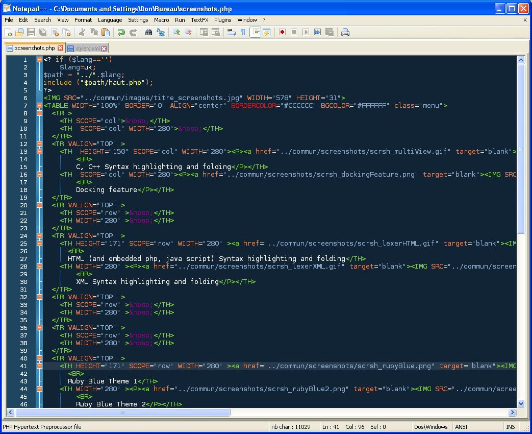Start macro recording with the red record icon
The height and width of the screenshot is (434, 532).
282,32
